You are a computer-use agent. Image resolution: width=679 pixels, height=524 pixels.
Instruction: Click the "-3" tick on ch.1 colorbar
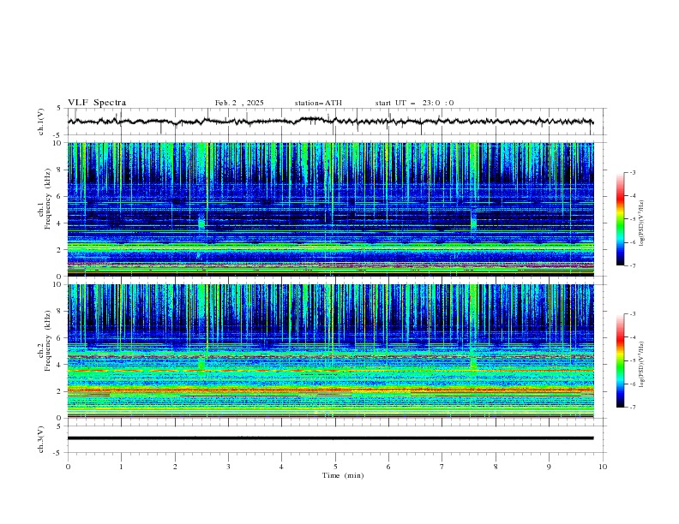point(633,172)
